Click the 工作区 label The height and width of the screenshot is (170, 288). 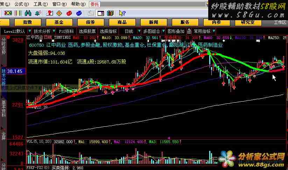(x=280, y=22)
